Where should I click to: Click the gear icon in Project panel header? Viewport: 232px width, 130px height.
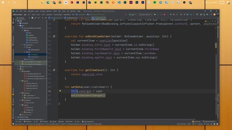coord(42,18)
